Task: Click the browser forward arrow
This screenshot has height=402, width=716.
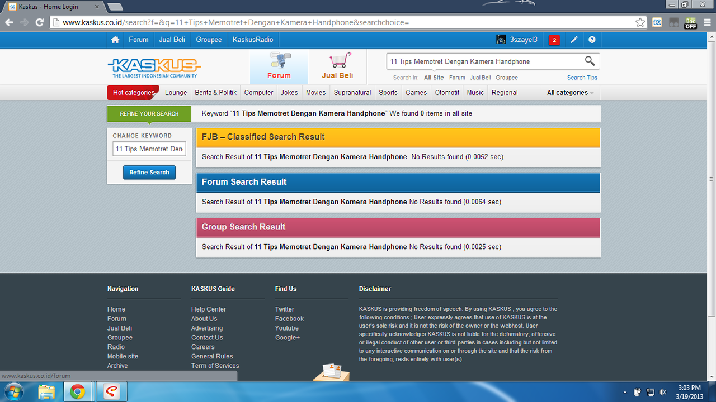Action: pos(24,22)
